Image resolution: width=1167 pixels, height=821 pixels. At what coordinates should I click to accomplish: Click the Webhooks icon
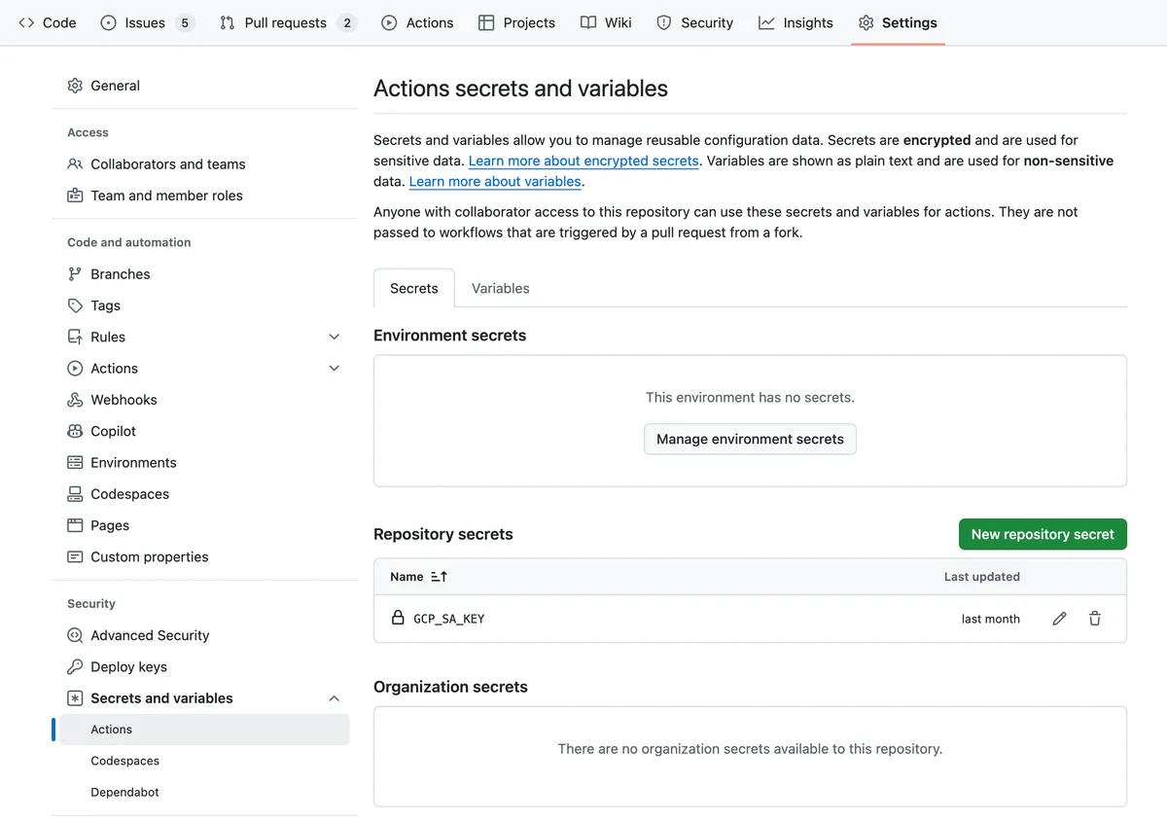coord(75,400)
